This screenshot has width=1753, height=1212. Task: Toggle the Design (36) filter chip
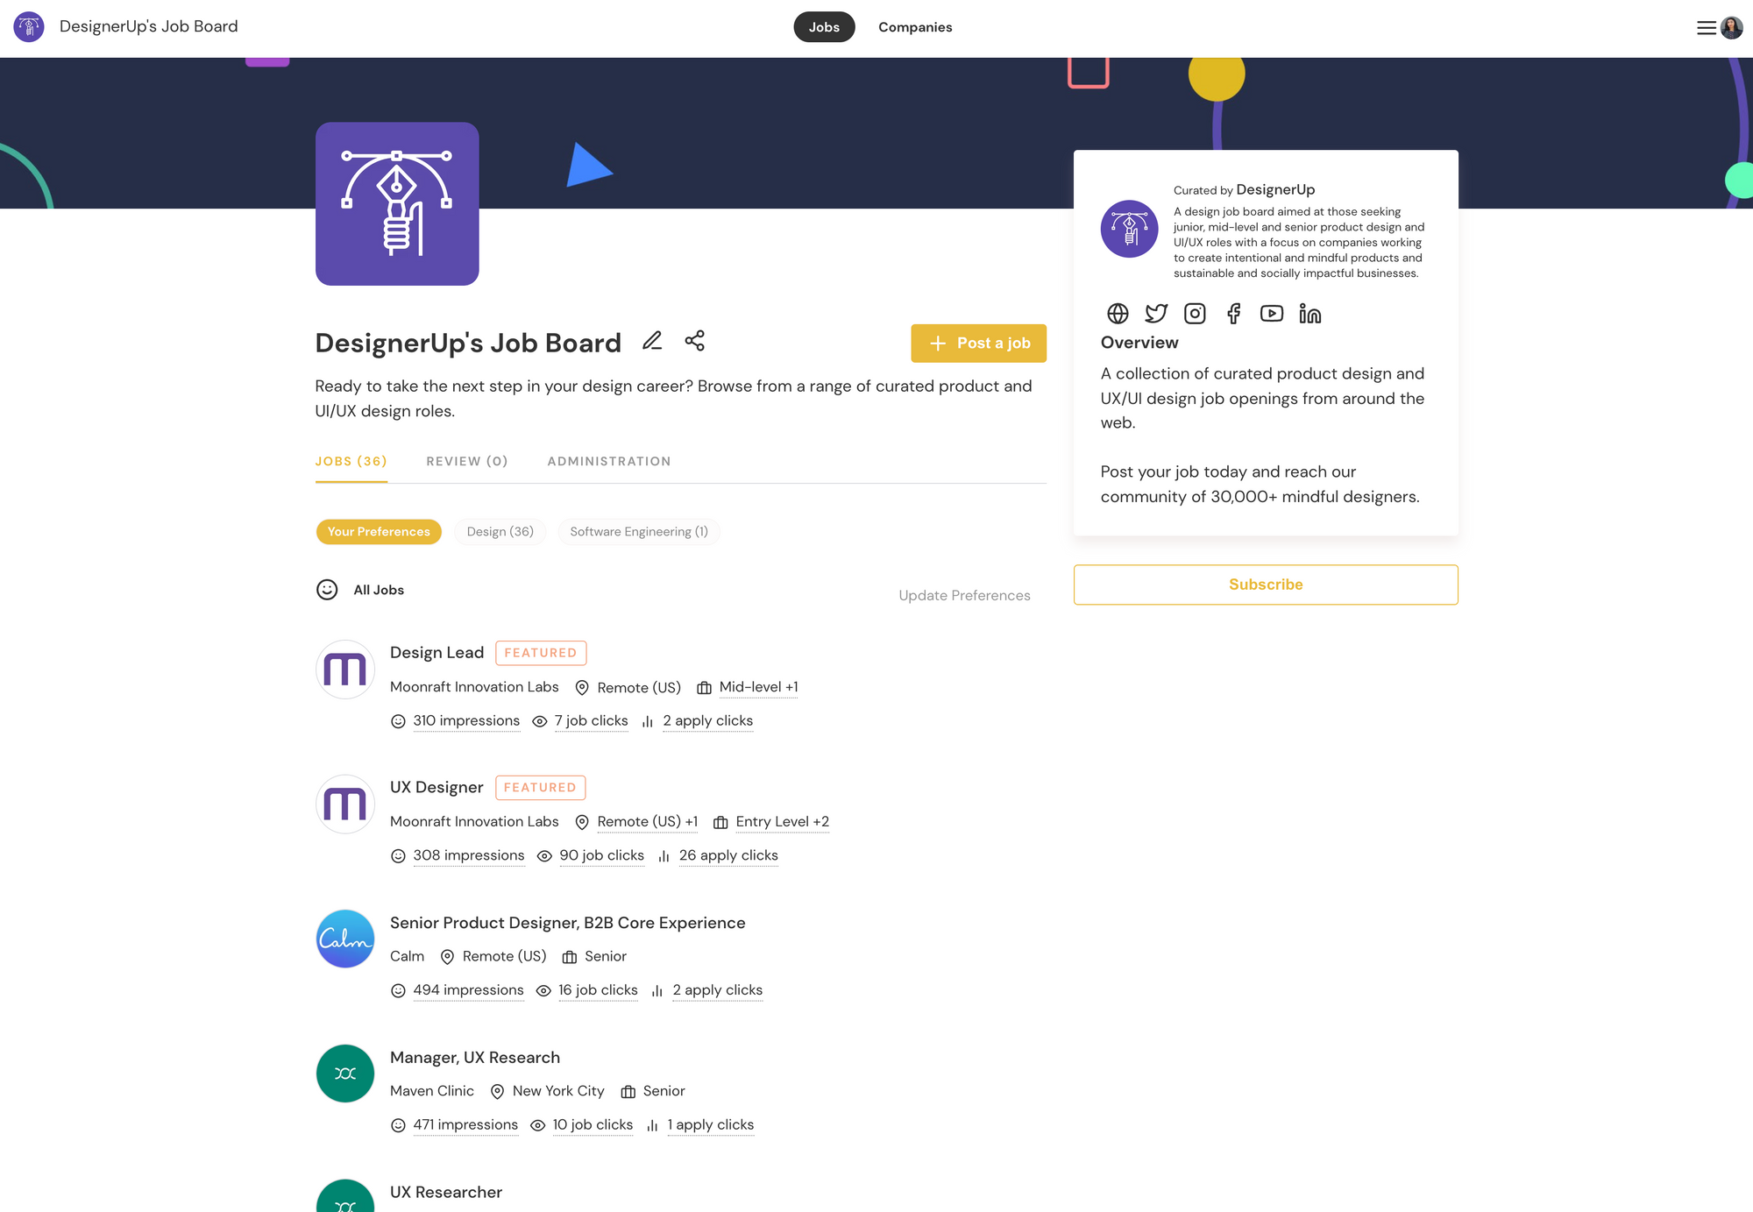(500, 532)
